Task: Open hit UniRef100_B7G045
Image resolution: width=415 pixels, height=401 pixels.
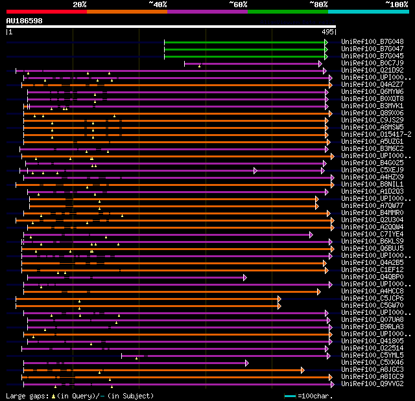Action: [x=372, y=56]
